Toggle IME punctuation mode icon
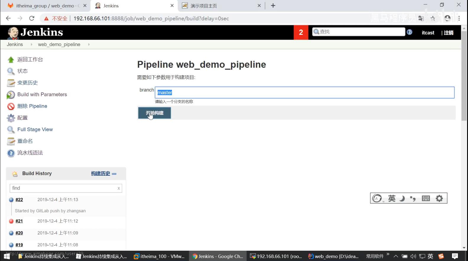The image size is (468, 261). point(413,198)
